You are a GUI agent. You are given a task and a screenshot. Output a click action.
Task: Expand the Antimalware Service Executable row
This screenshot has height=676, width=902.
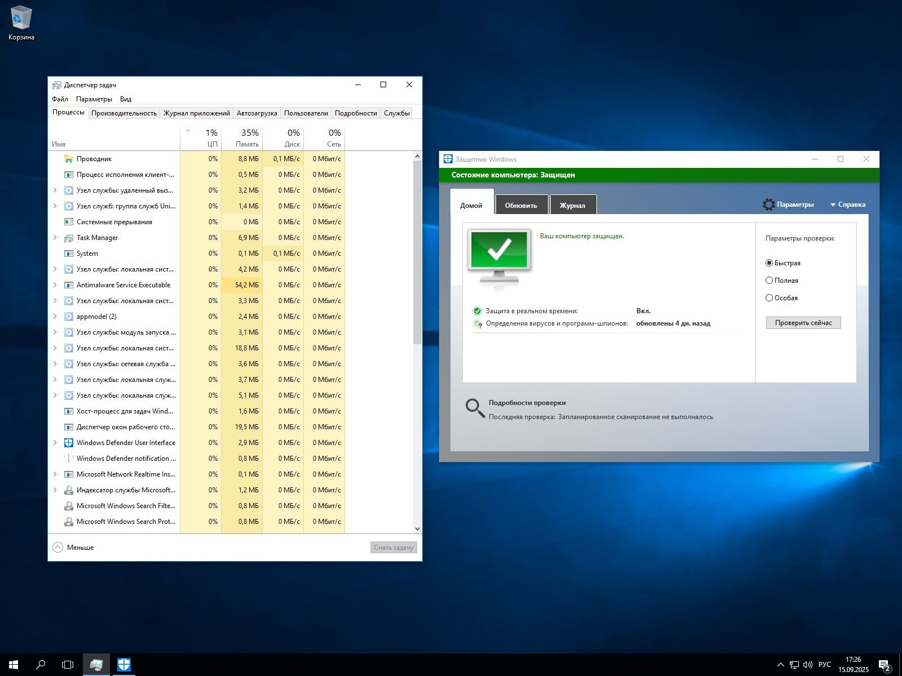pos(55,285)
